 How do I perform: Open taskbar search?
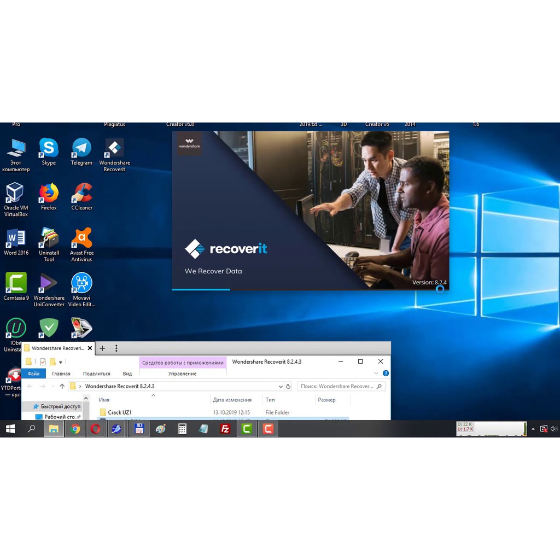(x=32, y=429)
